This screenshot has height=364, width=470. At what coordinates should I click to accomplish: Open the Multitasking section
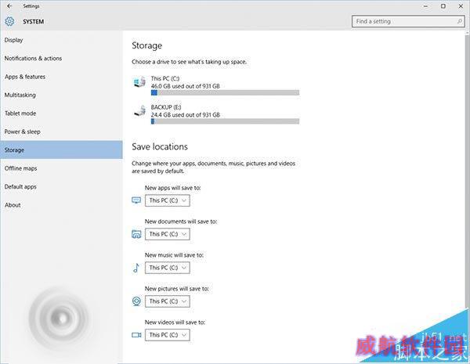[x=61, y=95]
